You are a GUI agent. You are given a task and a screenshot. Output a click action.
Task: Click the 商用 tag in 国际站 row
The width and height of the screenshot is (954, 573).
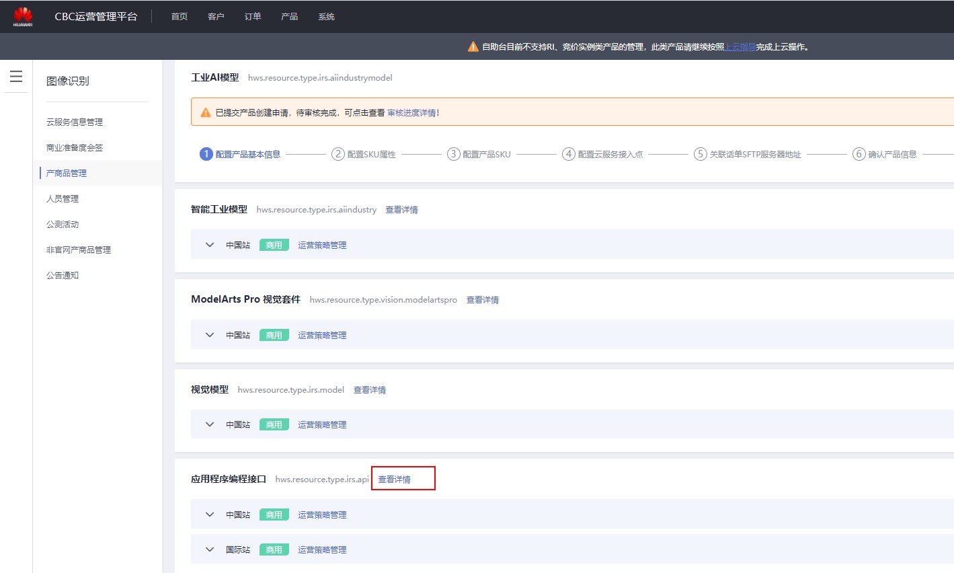click(274, 550)
